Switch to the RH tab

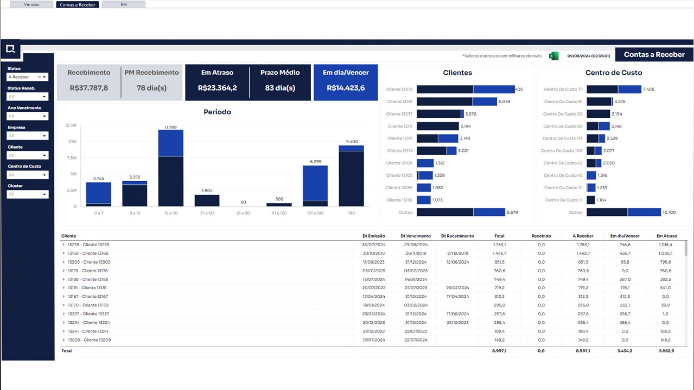123,4
